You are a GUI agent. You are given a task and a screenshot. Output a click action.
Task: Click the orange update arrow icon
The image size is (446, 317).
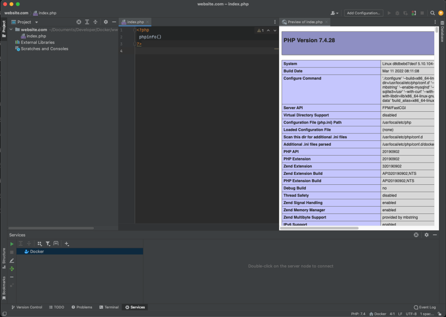click(441, 13)
